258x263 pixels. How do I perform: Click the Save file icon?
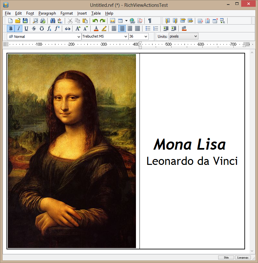pyautogui.click(x=25, y=21)
